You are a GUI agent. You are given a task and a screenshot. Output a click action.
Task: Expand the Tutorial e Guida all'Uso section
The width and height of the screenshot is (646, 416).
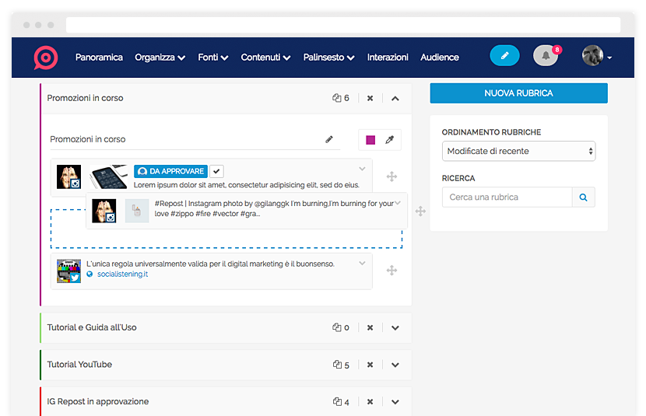(x=395, y=328)
